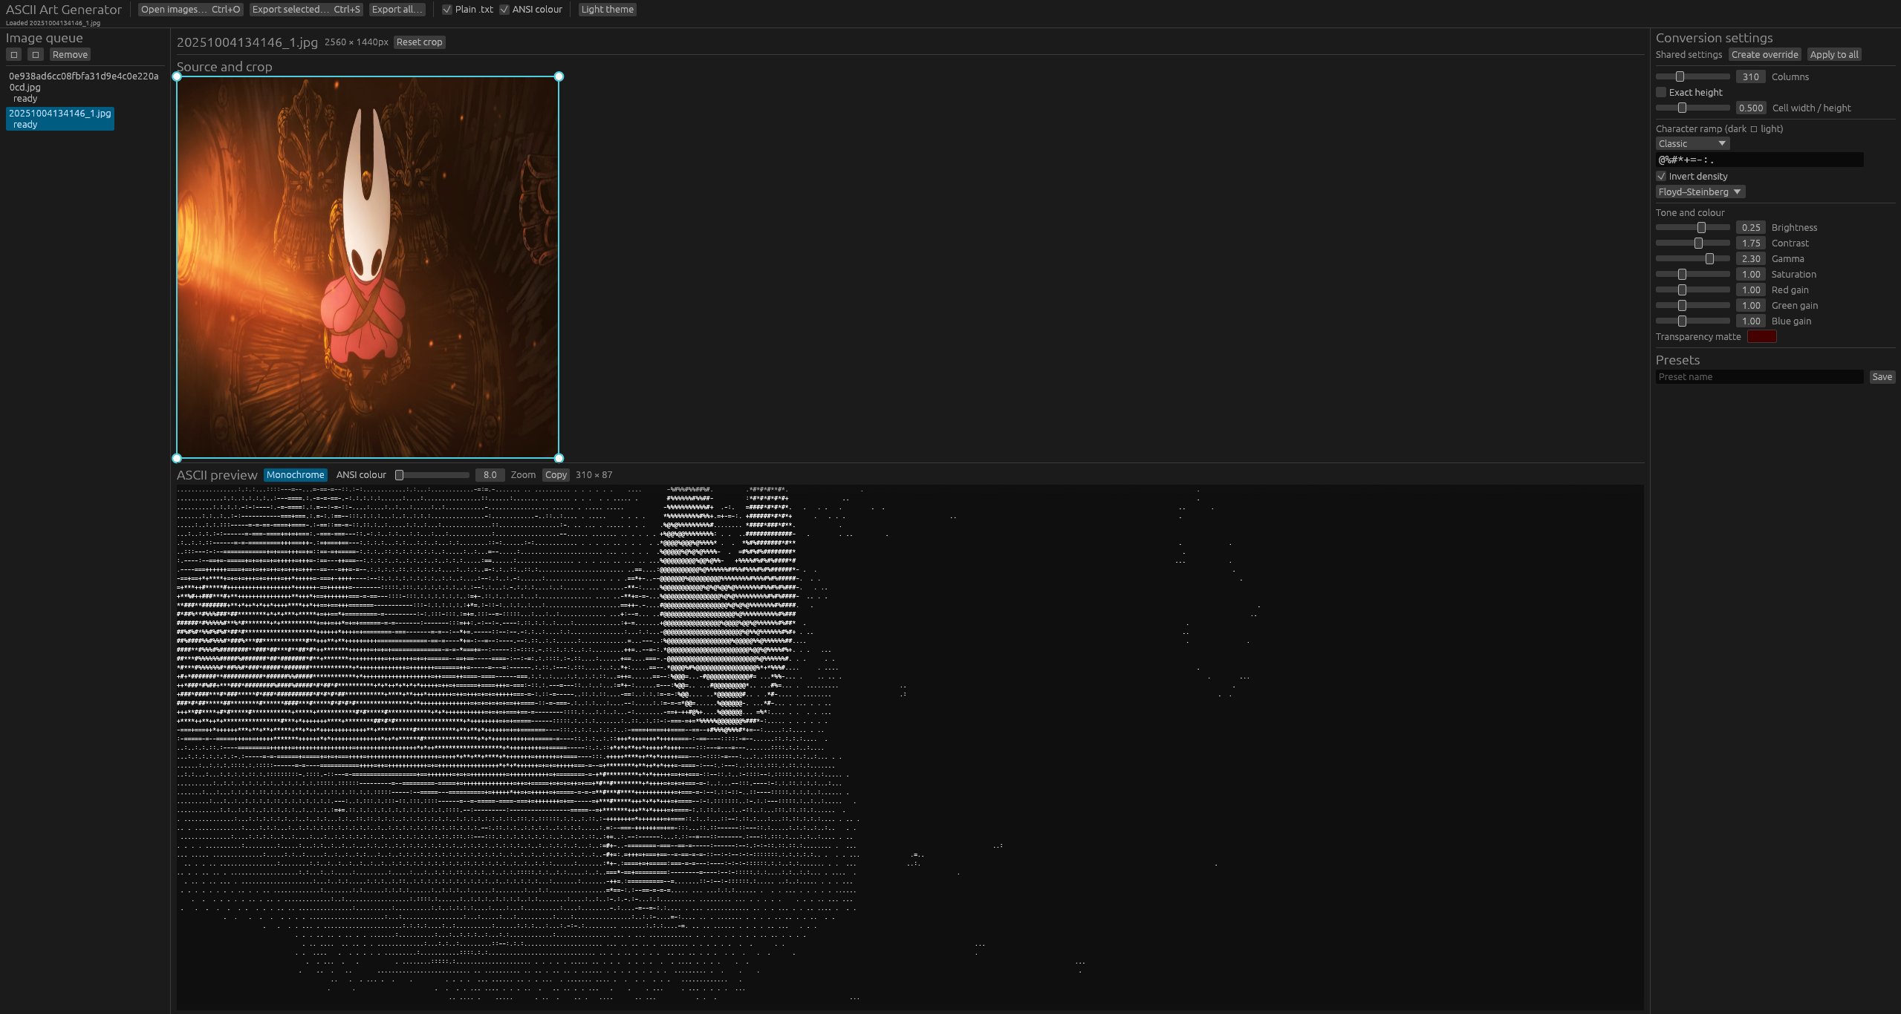The width and height of the screenshot is (1901, 1014).
Task: Click the Zoom value field showing 8.0
Action: pos(490,475)
